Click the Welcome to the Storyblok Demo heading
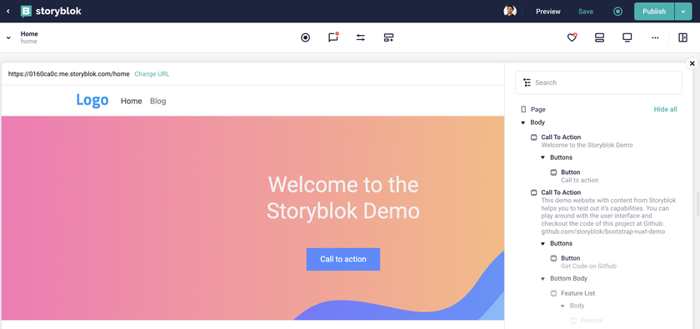 pos(342,197)
